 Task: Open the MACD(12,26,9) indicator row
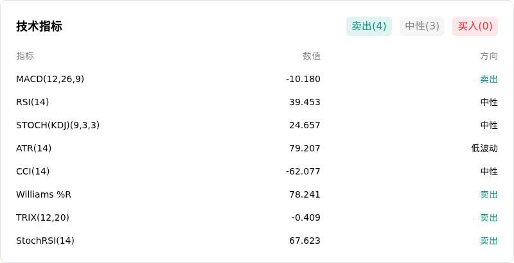tap(257, 79)
